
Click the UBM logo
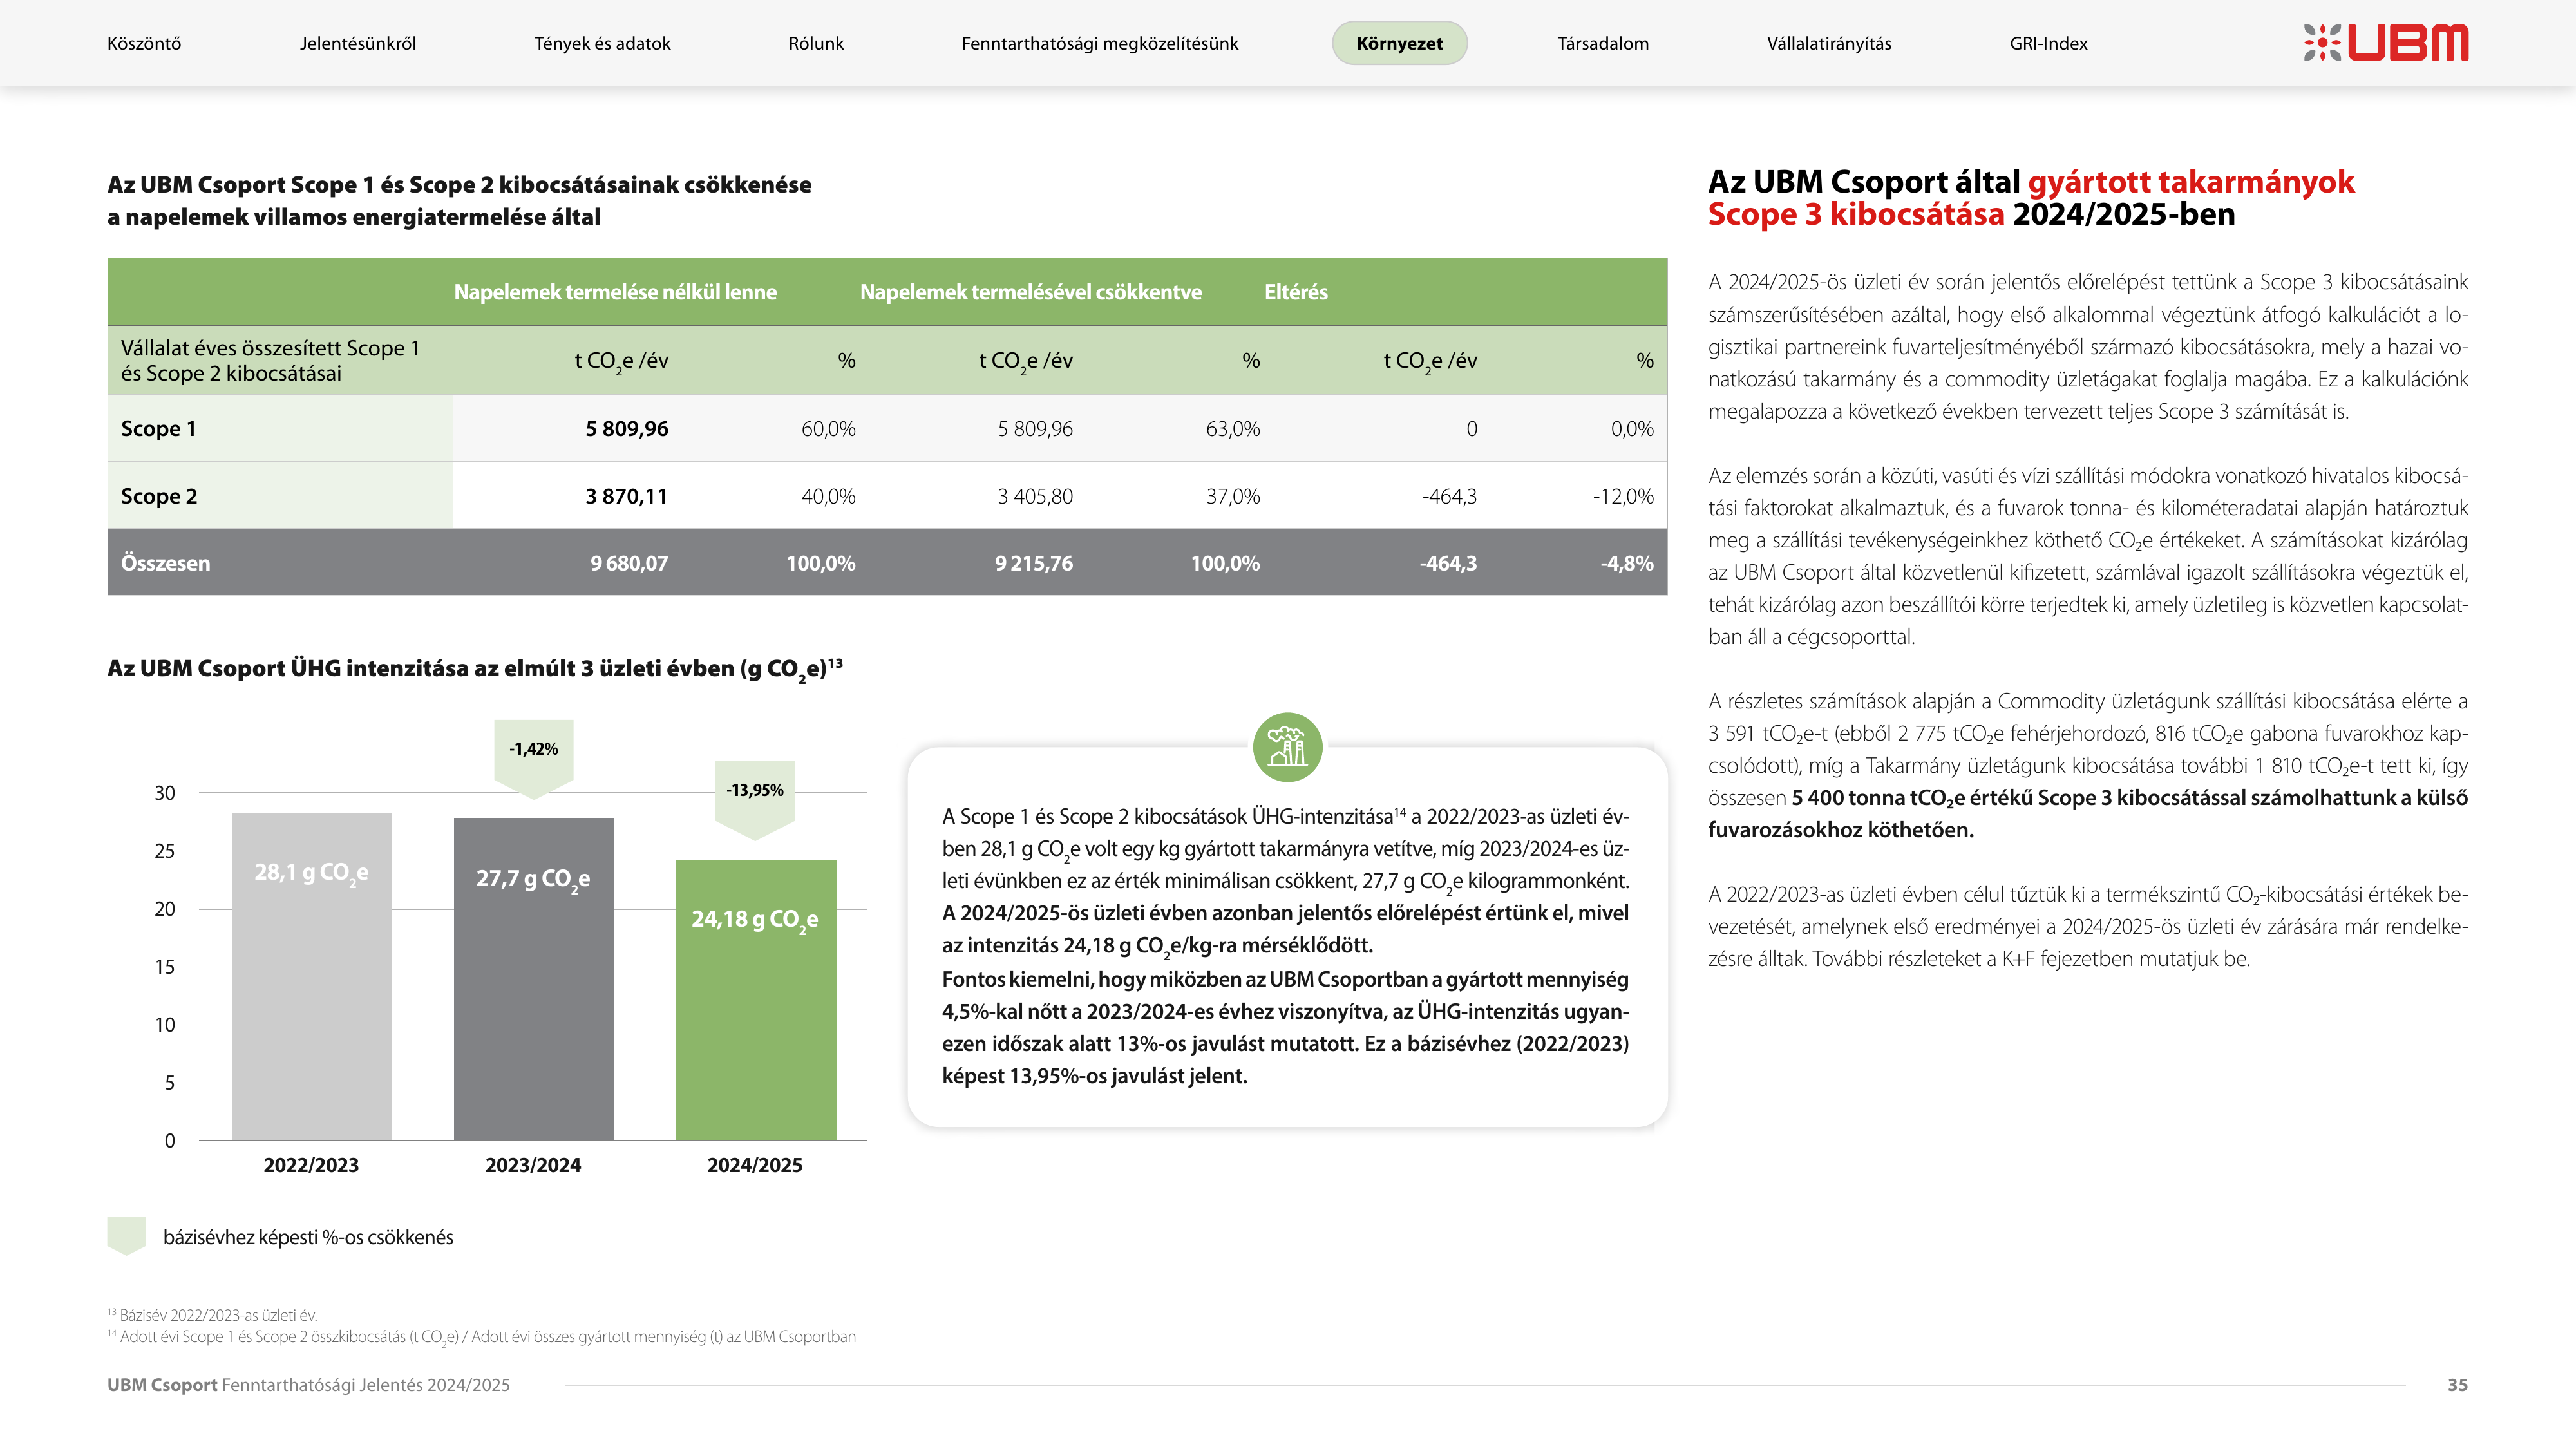click(x=2386, y=43)
